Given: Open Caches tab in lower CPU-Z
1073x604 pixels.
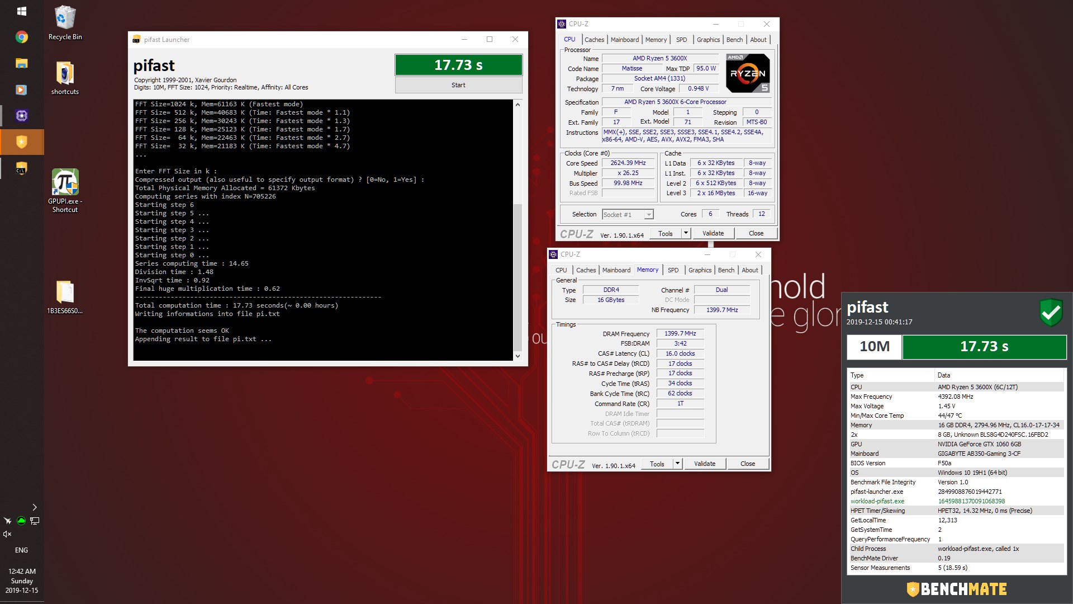Looking at the screenshot, I should point(586,270).
